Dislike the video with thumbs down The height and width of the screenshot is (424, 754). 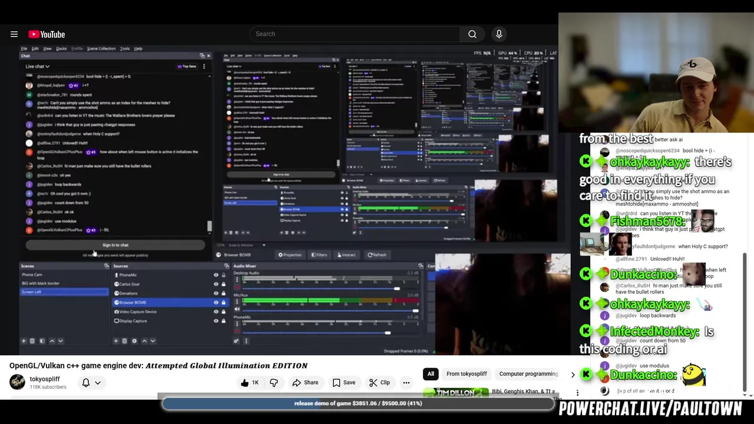pos(274,383)
